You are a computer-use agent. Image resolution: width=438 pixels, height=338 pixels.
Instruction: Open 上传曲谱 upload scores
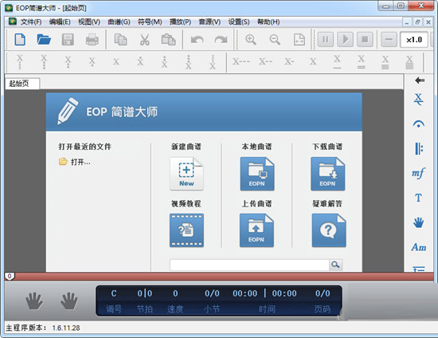256,230
